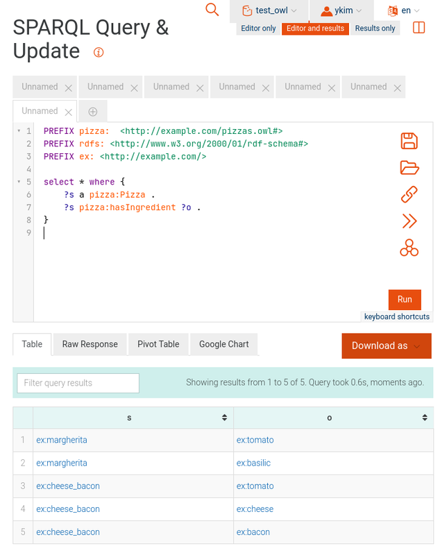The width and height of the screenshot is (440, 555).
Task: Open the en language dropdown
Action: point(417,11)
